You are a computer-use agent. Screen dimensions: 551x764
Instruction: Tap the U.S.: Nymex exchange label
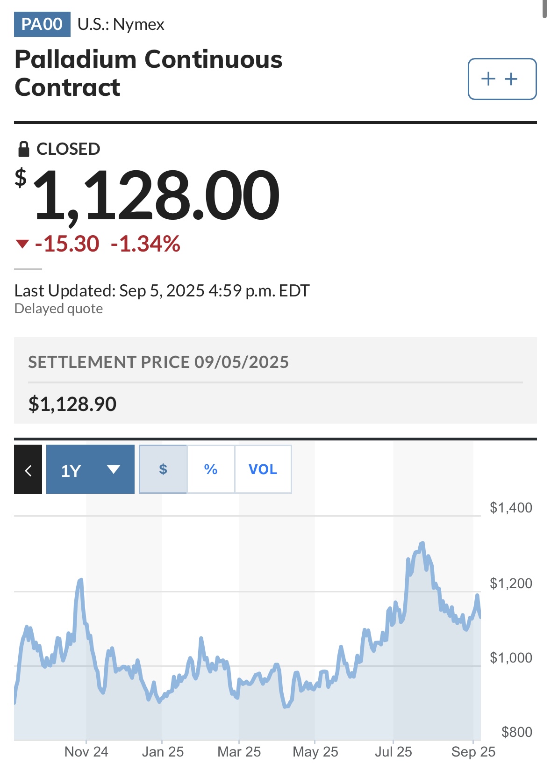121,24
